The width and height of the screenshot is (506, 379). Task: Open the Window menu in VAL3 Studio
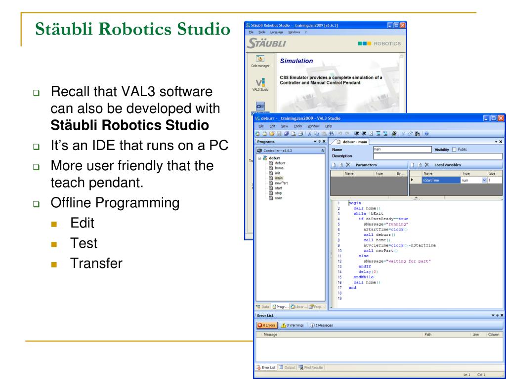click(x=313, y=126)
